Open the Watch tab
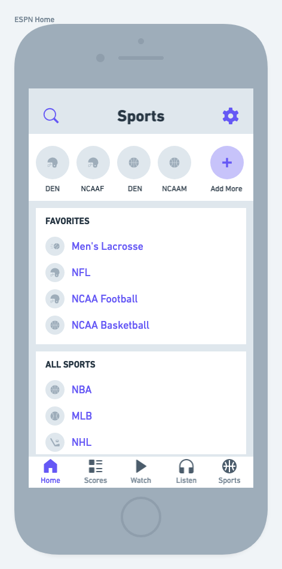Viewport: 282px width, 569px height. [141, 472]
